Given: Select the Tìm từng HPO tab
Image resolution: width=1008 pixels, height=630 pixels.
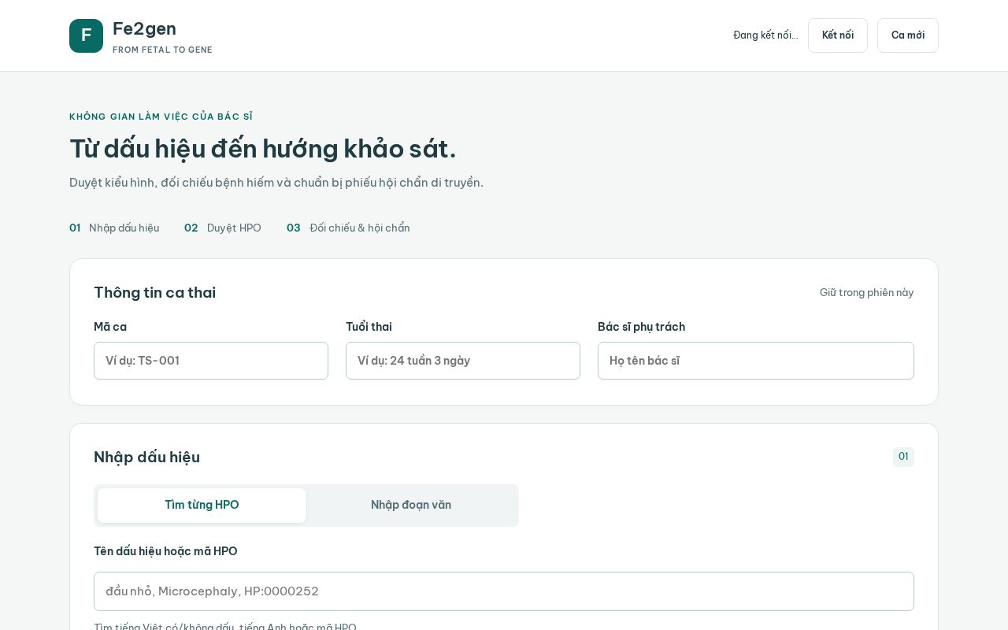Looking at the screenshot, I should [x=202, y=506].
